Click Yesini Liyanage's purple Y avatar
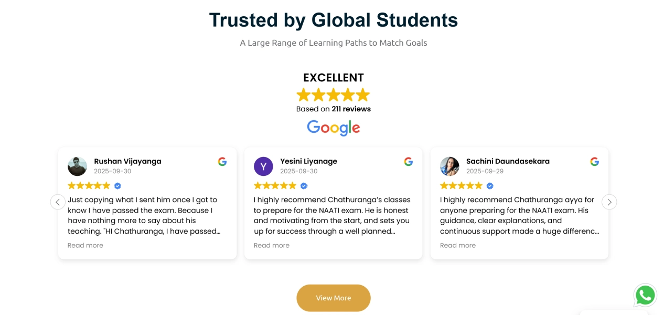664x315 pixels. pyautogui.click(x=263, y=166)
